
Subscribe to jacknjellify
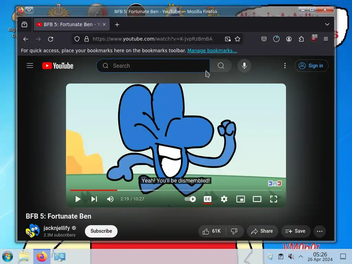101,231
